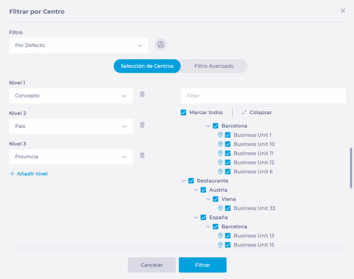Click the plus icon for Añadir nivel

tap(12, 174)
